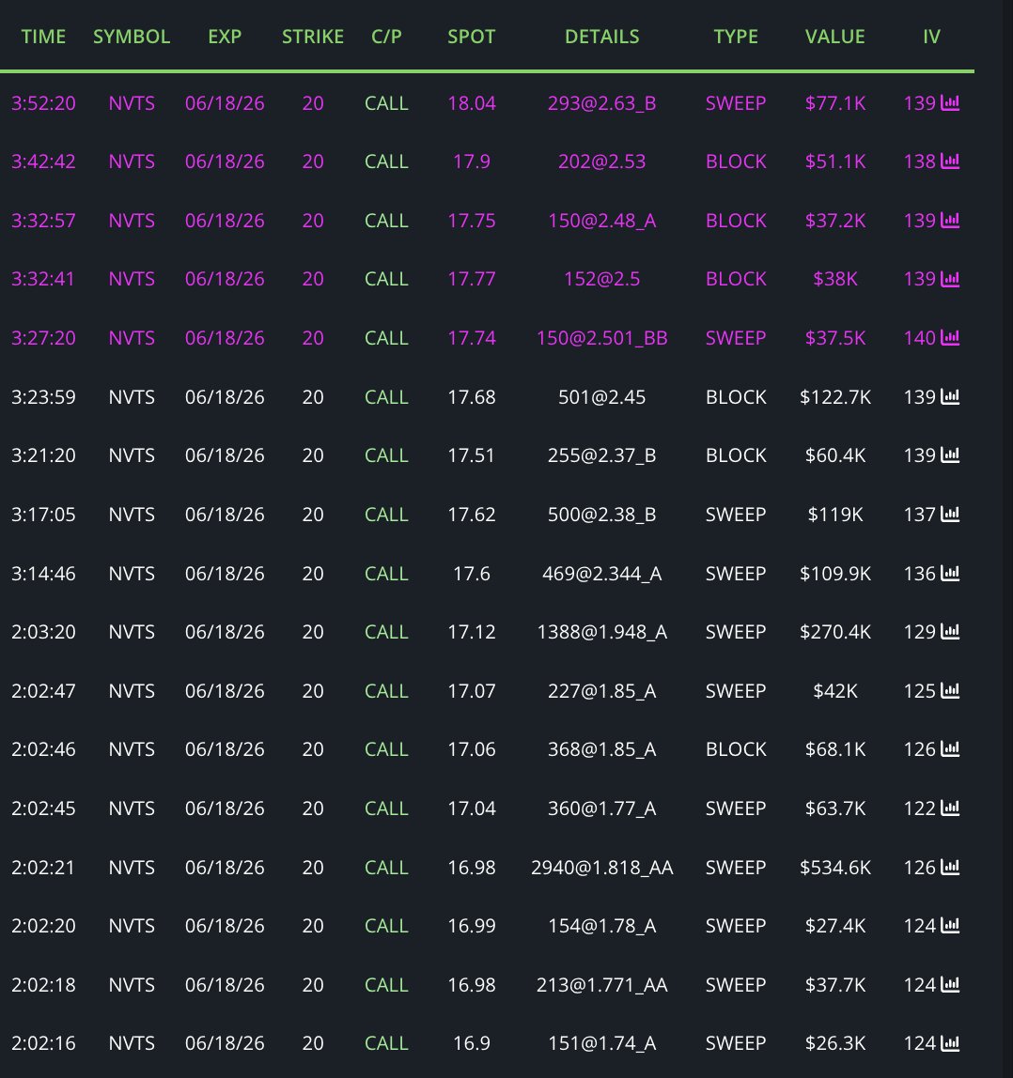
Task: Click details 2940@1.818_AA
Action: (602, 868)
